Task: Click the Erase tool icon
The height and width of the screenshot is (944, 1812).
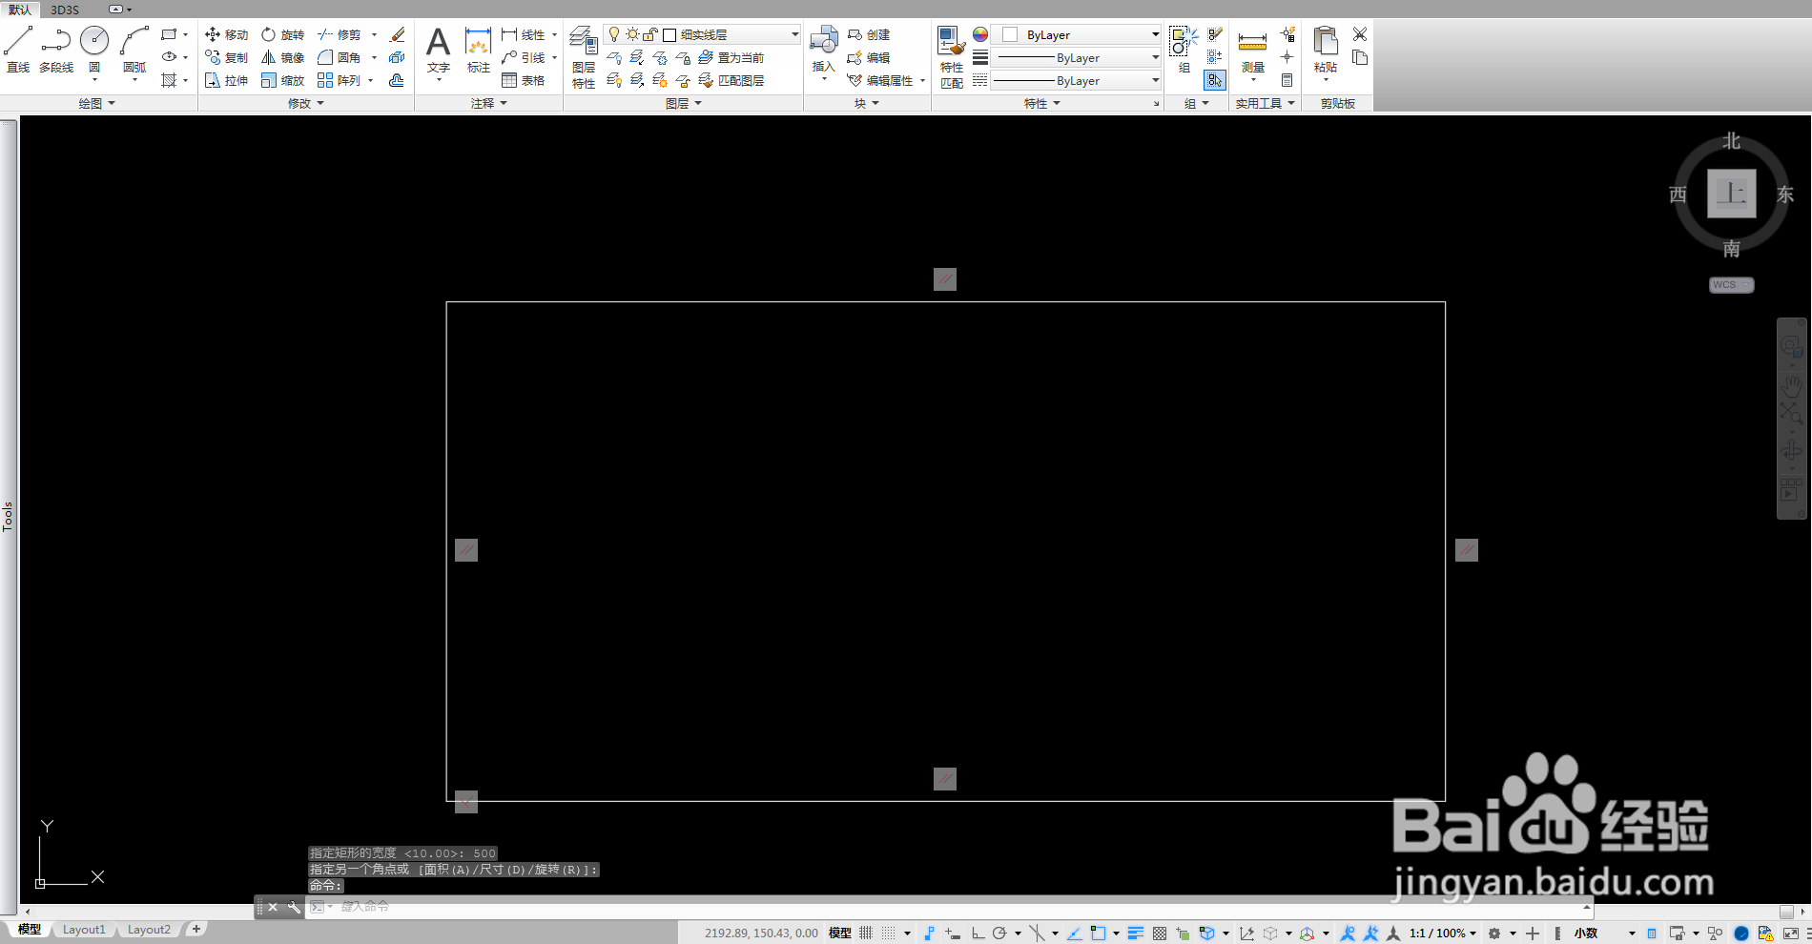Action: pos(398,34)
